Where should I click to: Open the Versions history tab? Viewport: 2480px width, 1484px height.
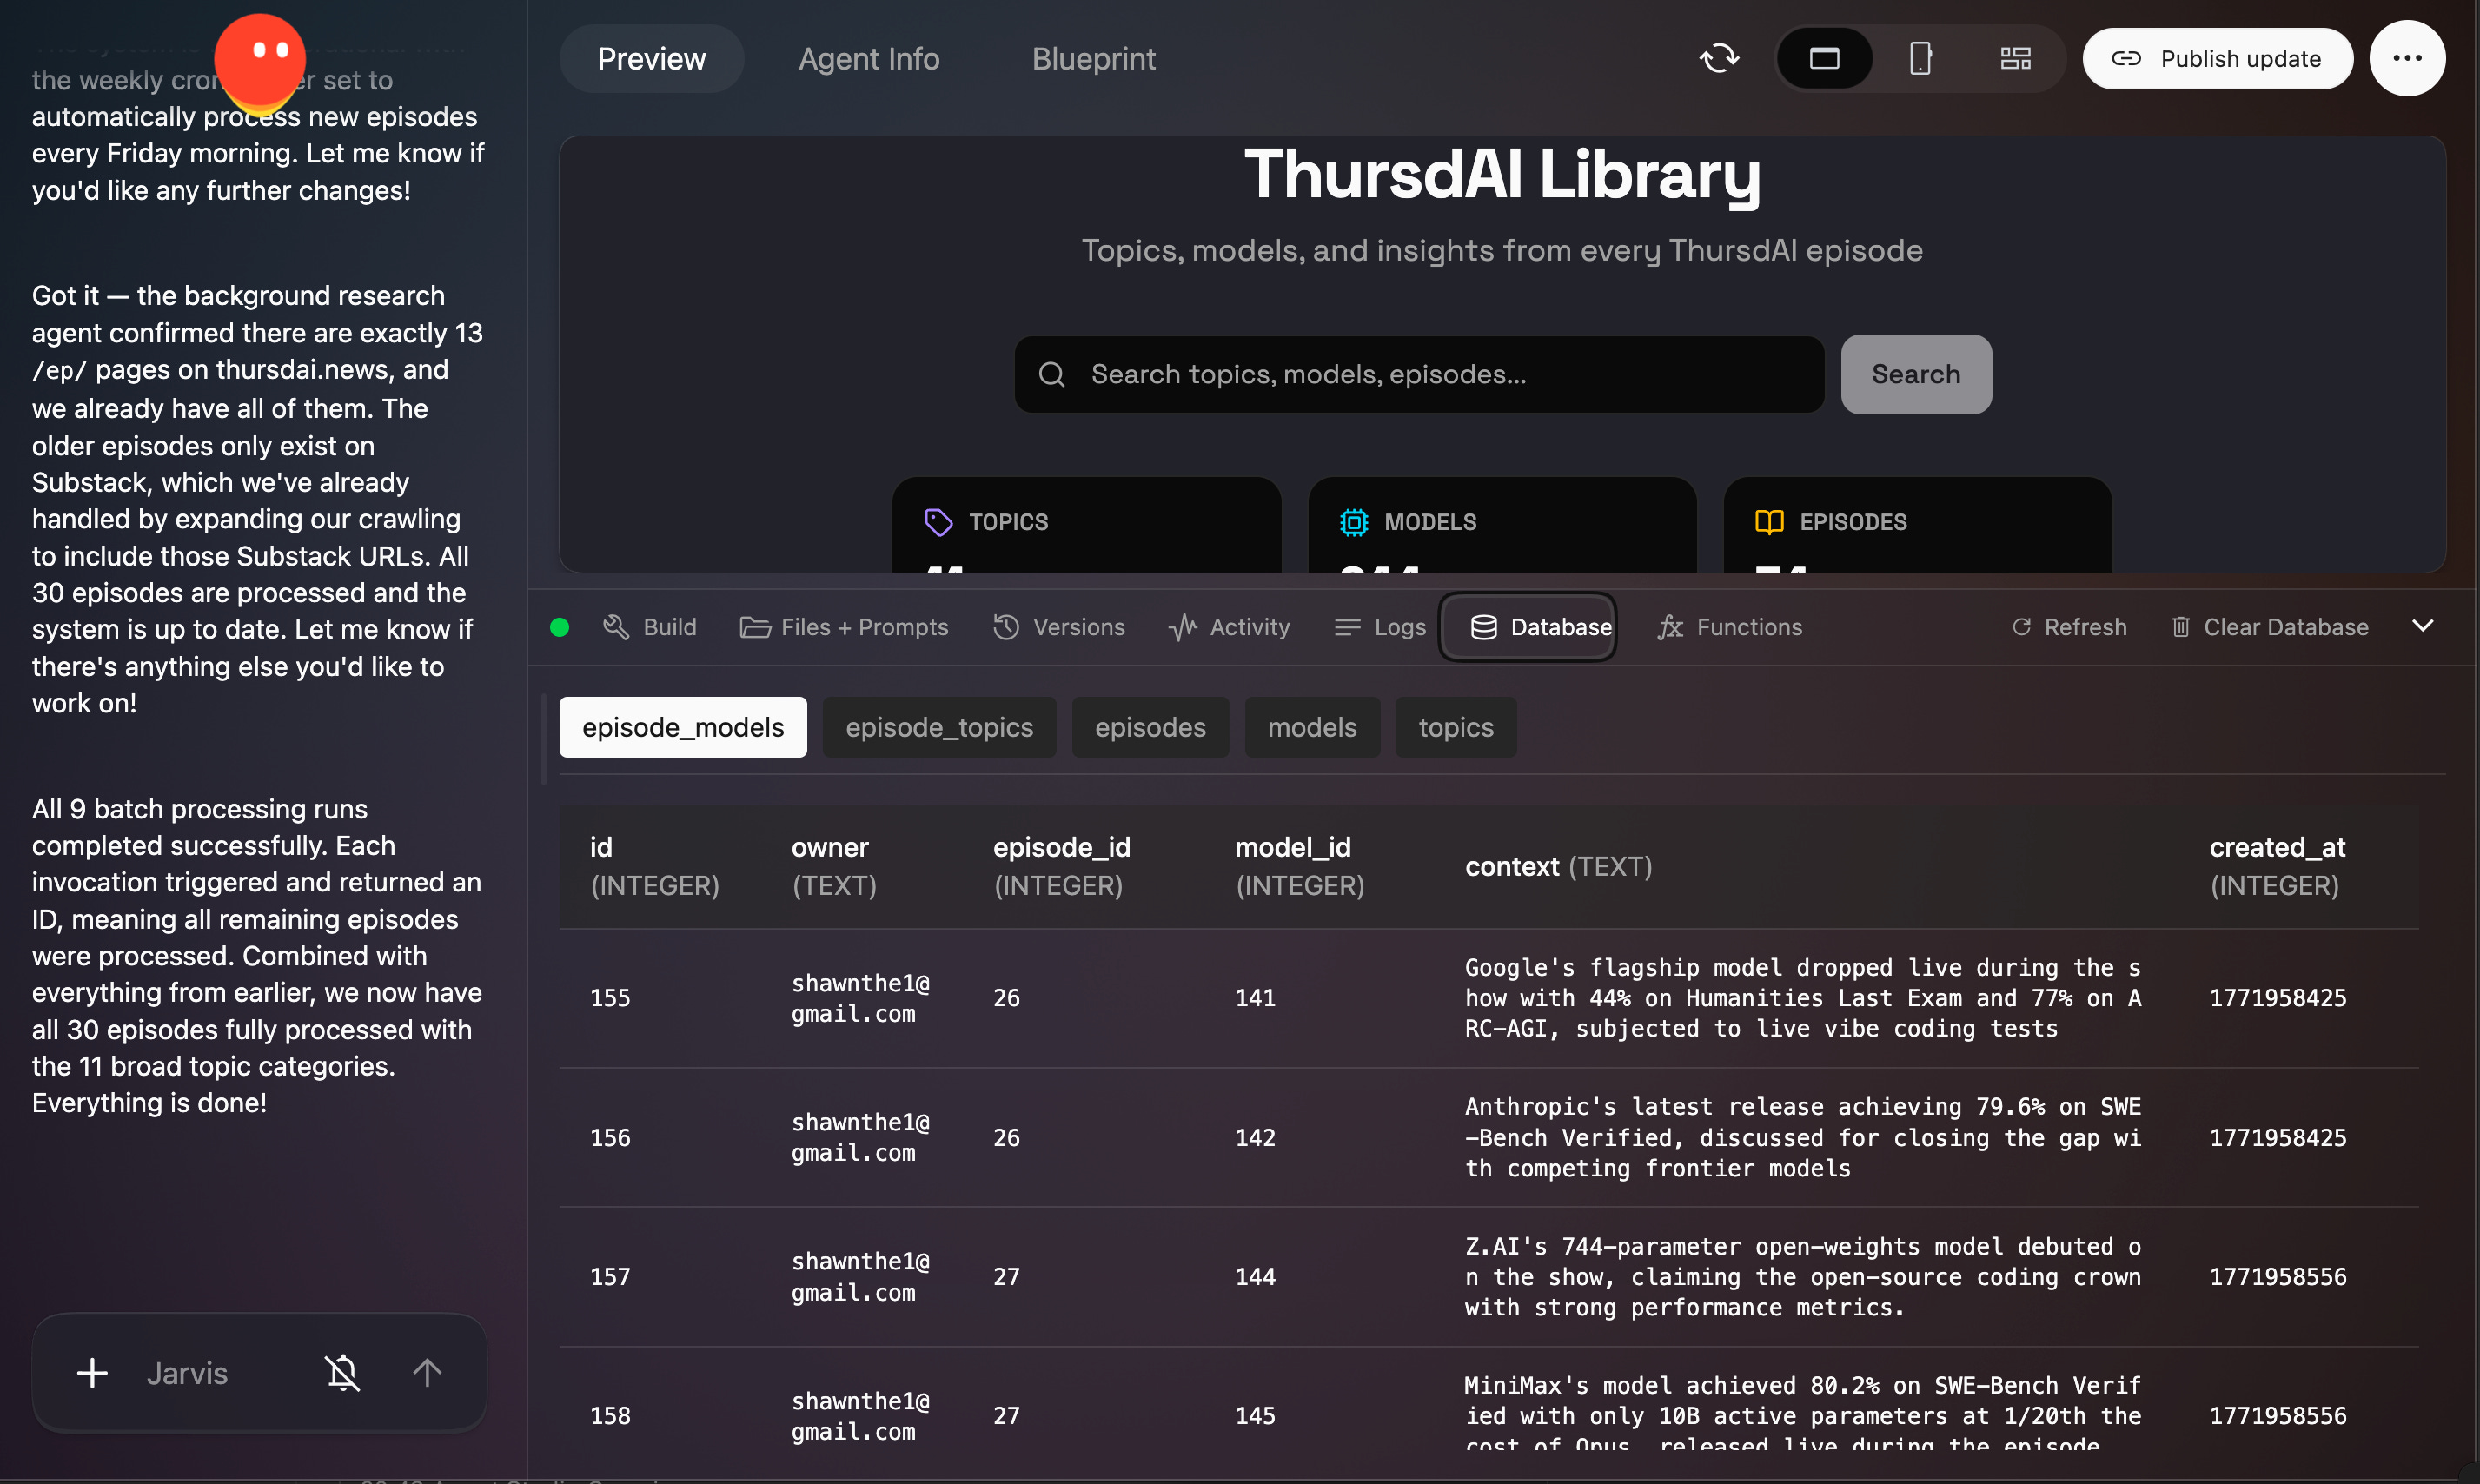click(1059, 627)
